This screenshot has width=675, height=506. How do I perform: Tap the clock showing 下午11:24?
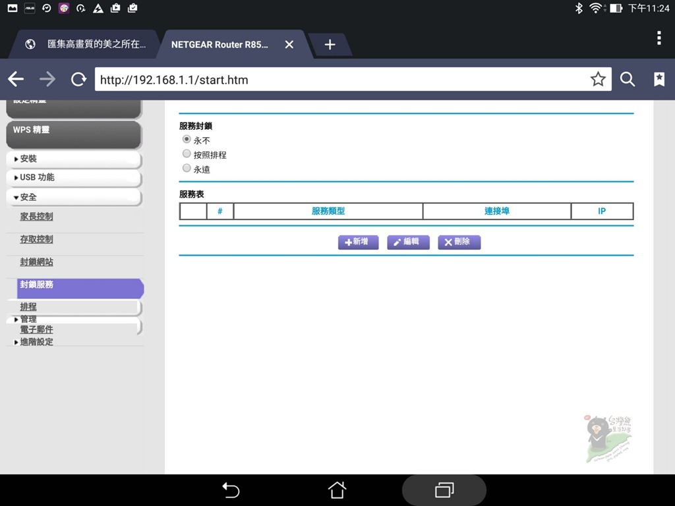(649, 8)
